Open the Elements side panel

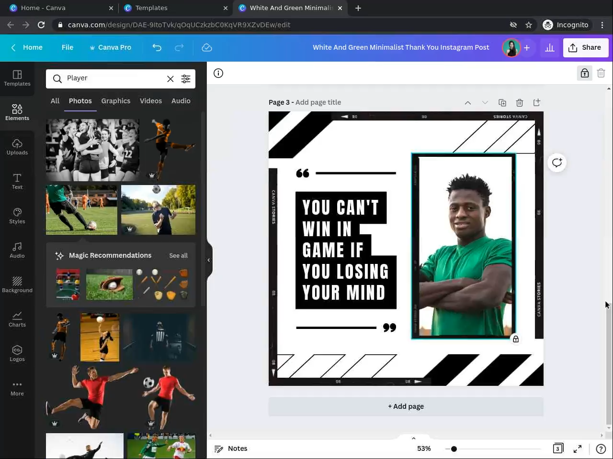pos(17,112)
